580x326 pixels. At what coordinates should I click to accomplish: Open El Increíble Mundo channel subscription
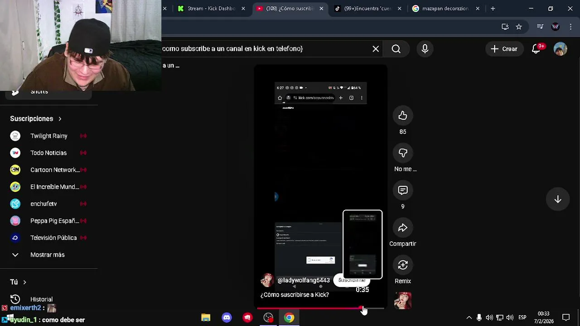[x=49, y=187]
